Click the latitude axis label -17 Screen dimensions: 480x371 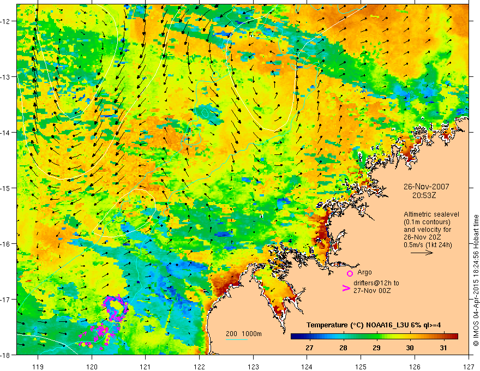6,300
